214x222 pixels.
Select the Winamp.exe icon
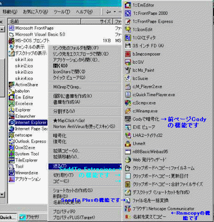pyautogui.click(x=128, y=111)
